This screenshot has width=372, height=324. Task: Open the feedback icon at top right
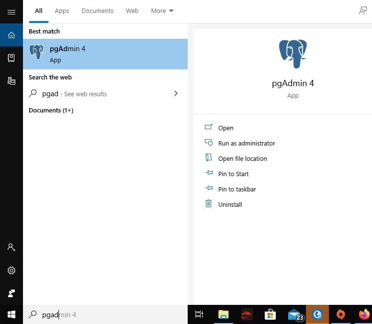coord(363,11)
